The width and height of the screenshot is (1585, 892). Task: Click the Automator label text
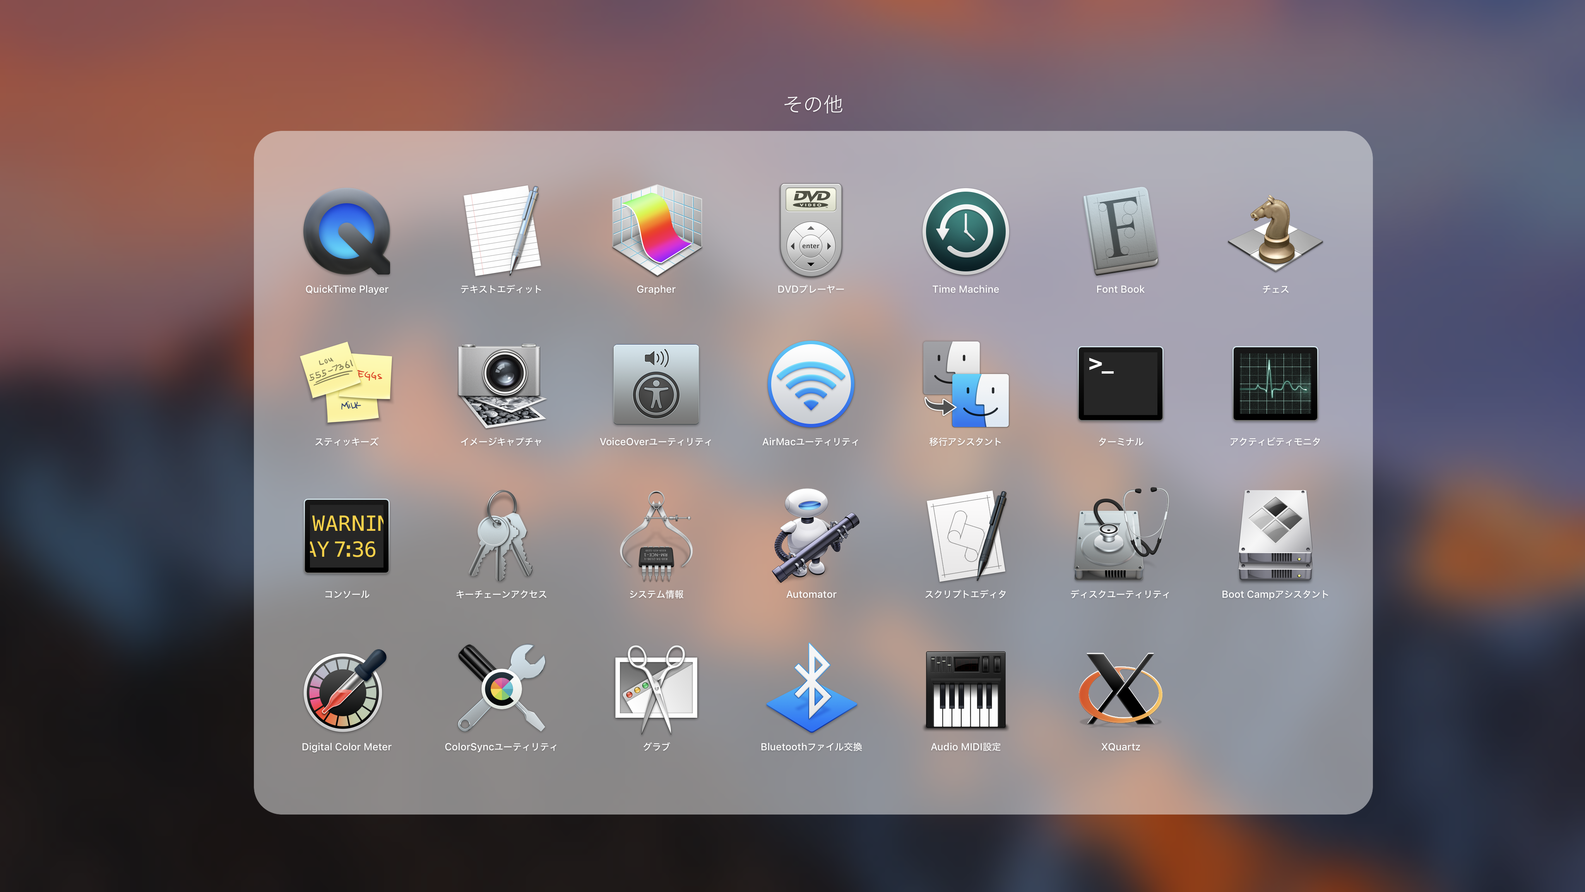[811, 595]
